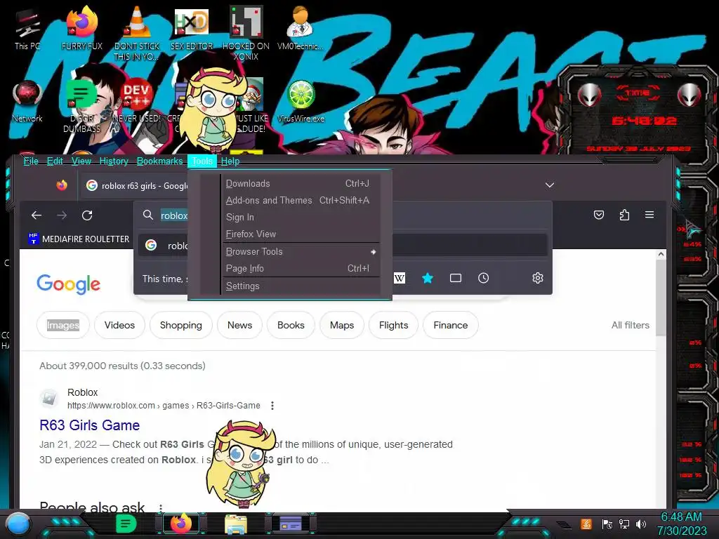Open the Extensions puzzle icon
The image size is (719, 539).
point(624,215)
